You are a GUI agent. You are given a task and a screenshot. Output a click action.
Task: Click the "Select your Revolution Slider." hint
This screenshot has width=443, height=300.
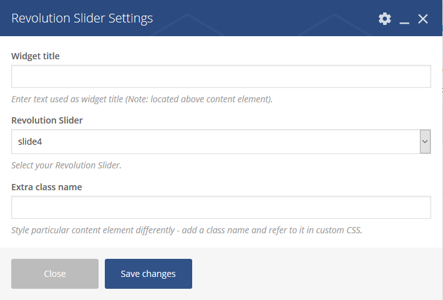(x=66, y=165)
